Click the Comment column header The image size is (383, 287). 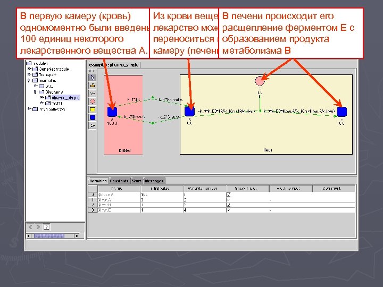[x=334, y=188]
